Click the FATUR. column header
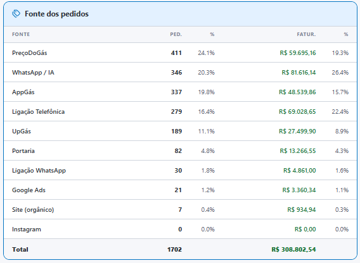This screenshot has height=263, width=360. pyautogui.click(x=306, y=34)
